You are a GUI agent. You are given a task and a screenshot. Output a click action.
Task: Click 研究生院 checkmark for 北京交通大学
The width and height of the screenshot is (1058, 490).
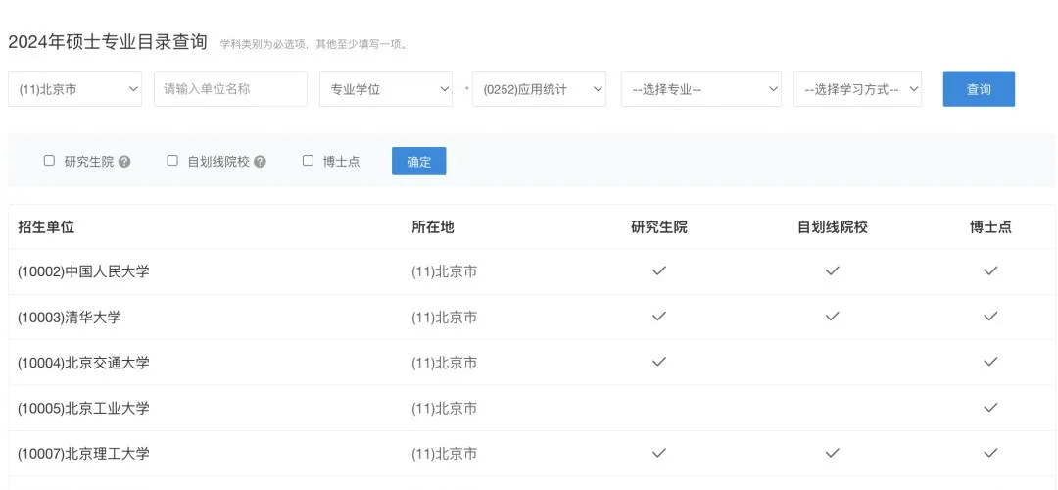click(658, 362)
